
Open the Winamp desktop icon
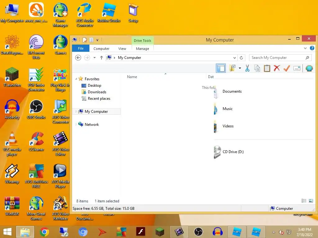tap(12, 174)
